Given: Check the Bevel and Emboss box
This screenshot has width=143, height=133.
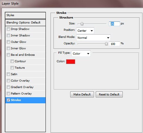Looking at the screenshot, I should click(x=8, y=55).
